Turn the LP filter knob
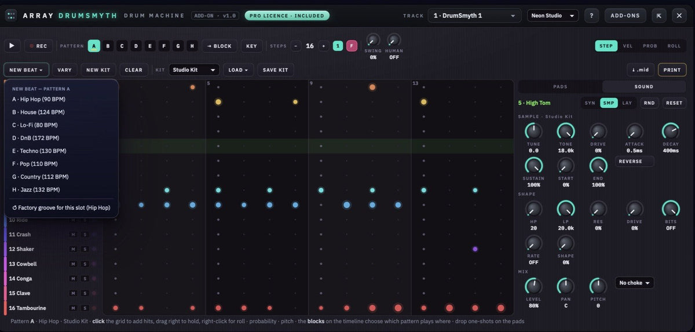Screen dimensions: 695x332 coord(566,209)
